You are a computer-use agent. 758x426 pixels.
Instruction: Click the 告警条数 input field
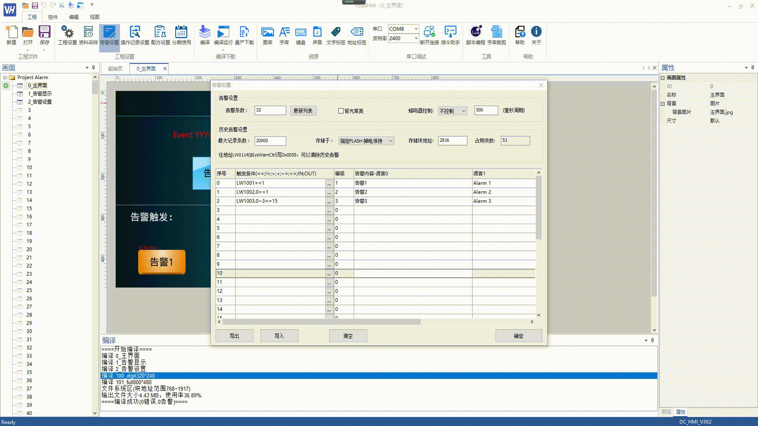(270, 110)
